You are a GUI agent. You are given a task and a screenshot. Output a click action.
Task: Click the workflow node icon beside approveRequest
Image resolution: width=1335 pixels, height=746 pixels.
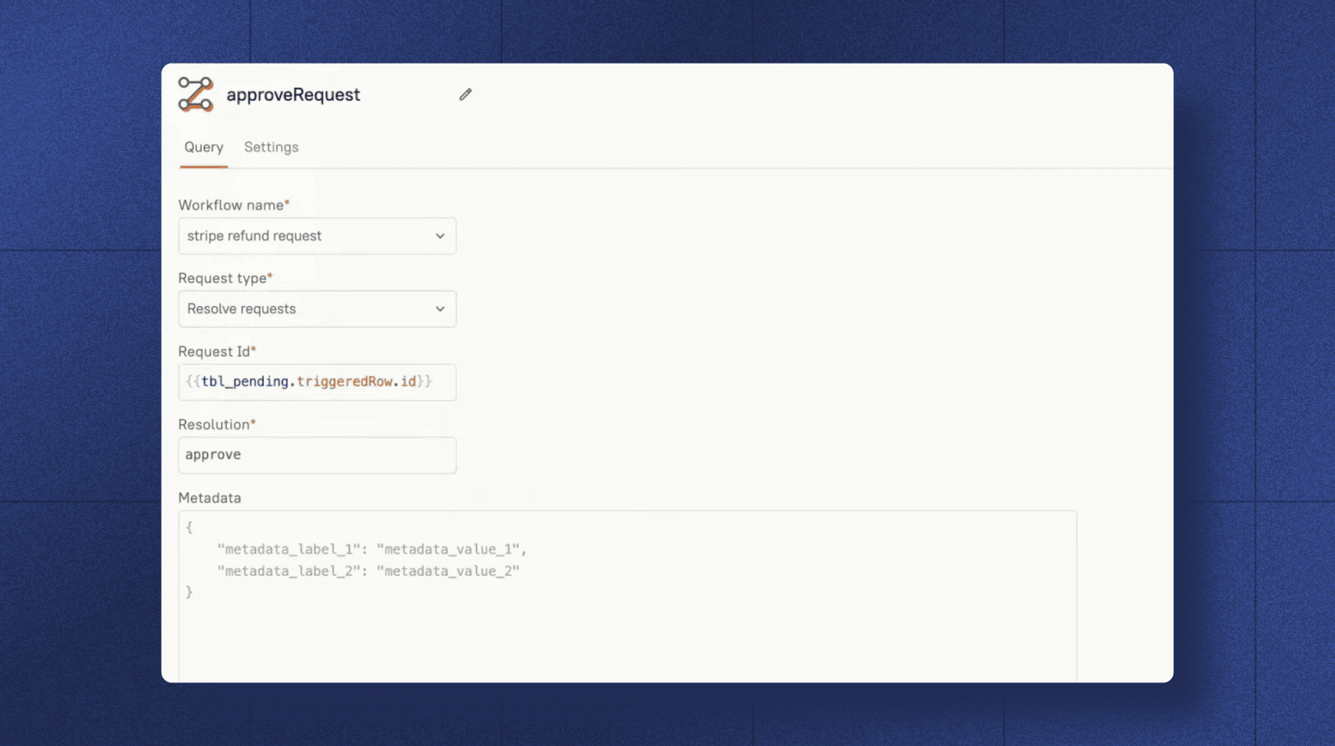195,94
